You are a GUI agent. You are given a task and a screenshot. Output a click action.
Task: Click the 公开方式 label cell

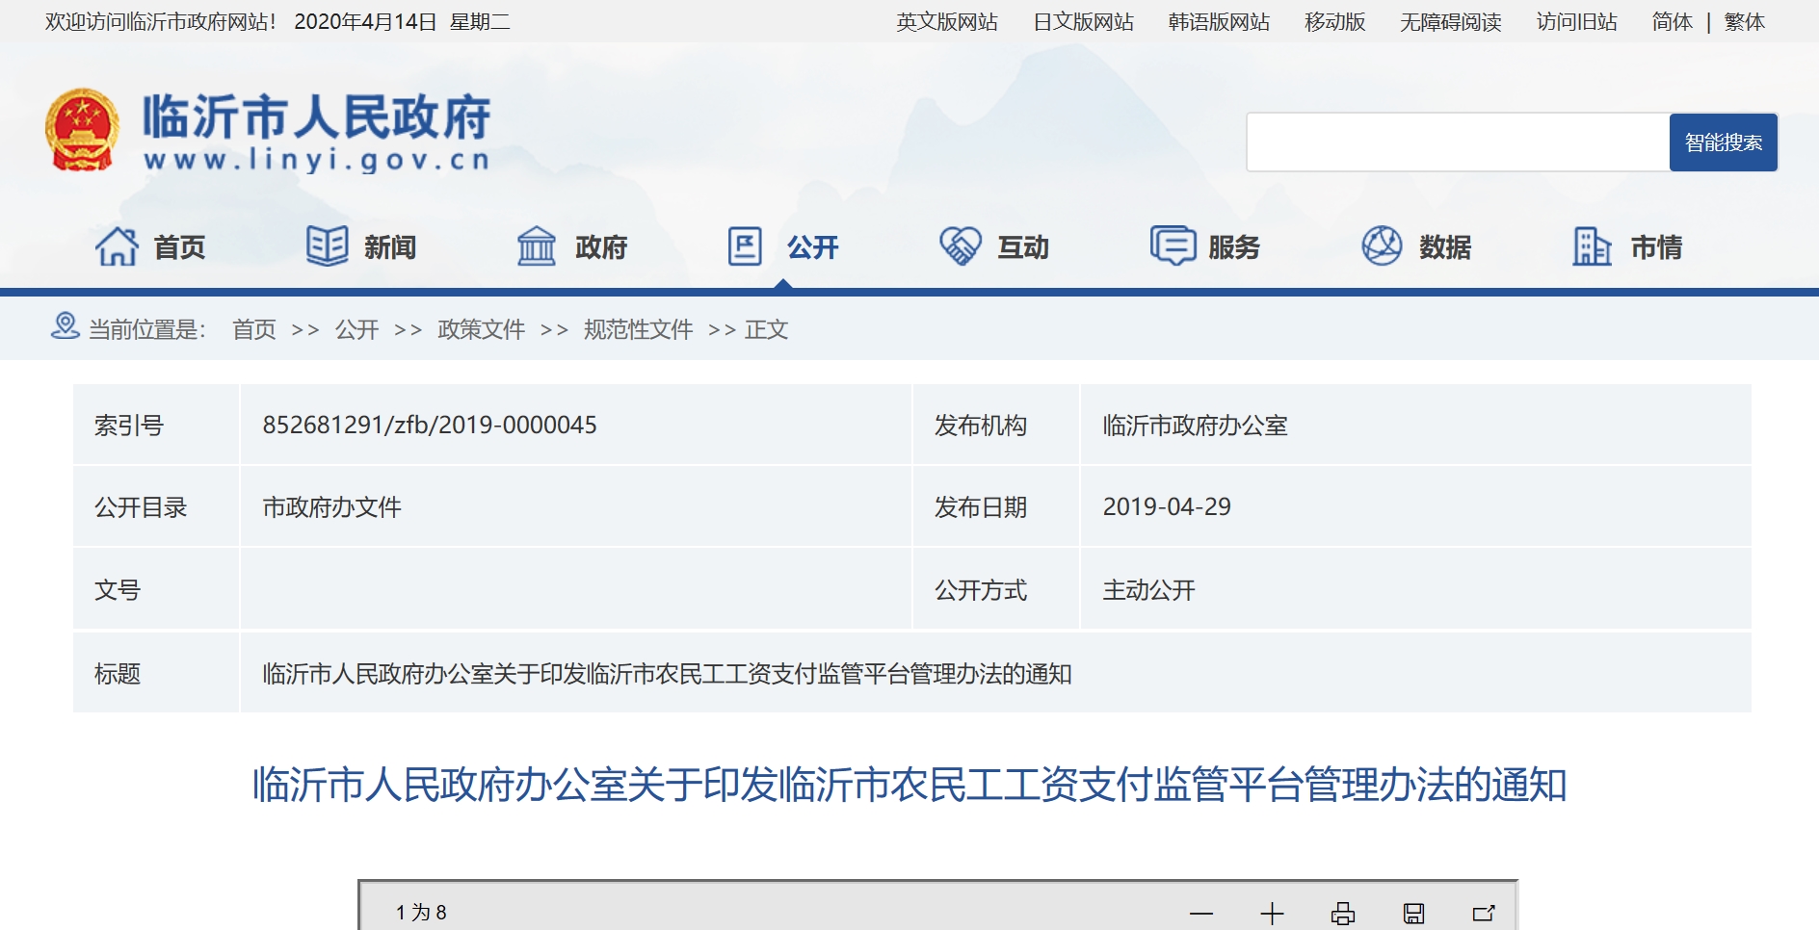point(996,589)
